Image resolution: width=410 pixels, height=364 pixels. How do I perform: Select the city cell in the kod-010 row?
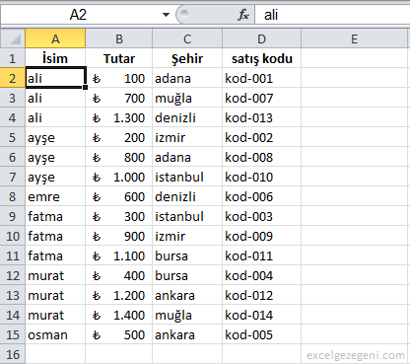click(187, 177)
